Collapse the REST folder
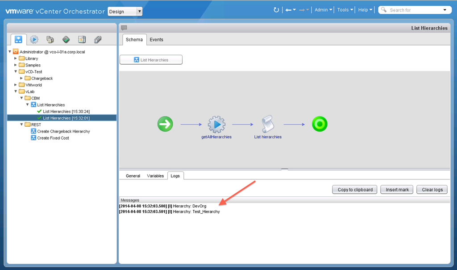Image resolution: width=457 pixels, height=270 pixels. (21, 125)
